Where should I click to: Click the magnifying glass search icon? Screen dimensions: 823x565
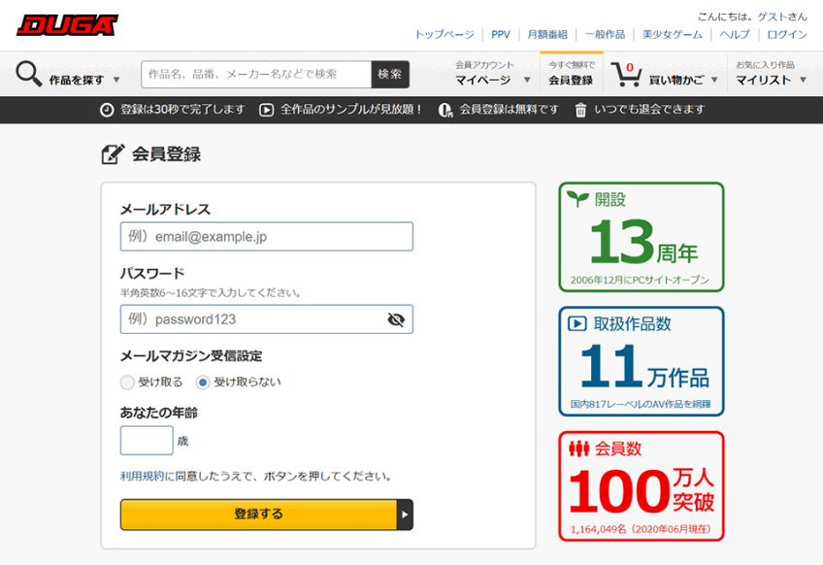[x=29, y=75]
